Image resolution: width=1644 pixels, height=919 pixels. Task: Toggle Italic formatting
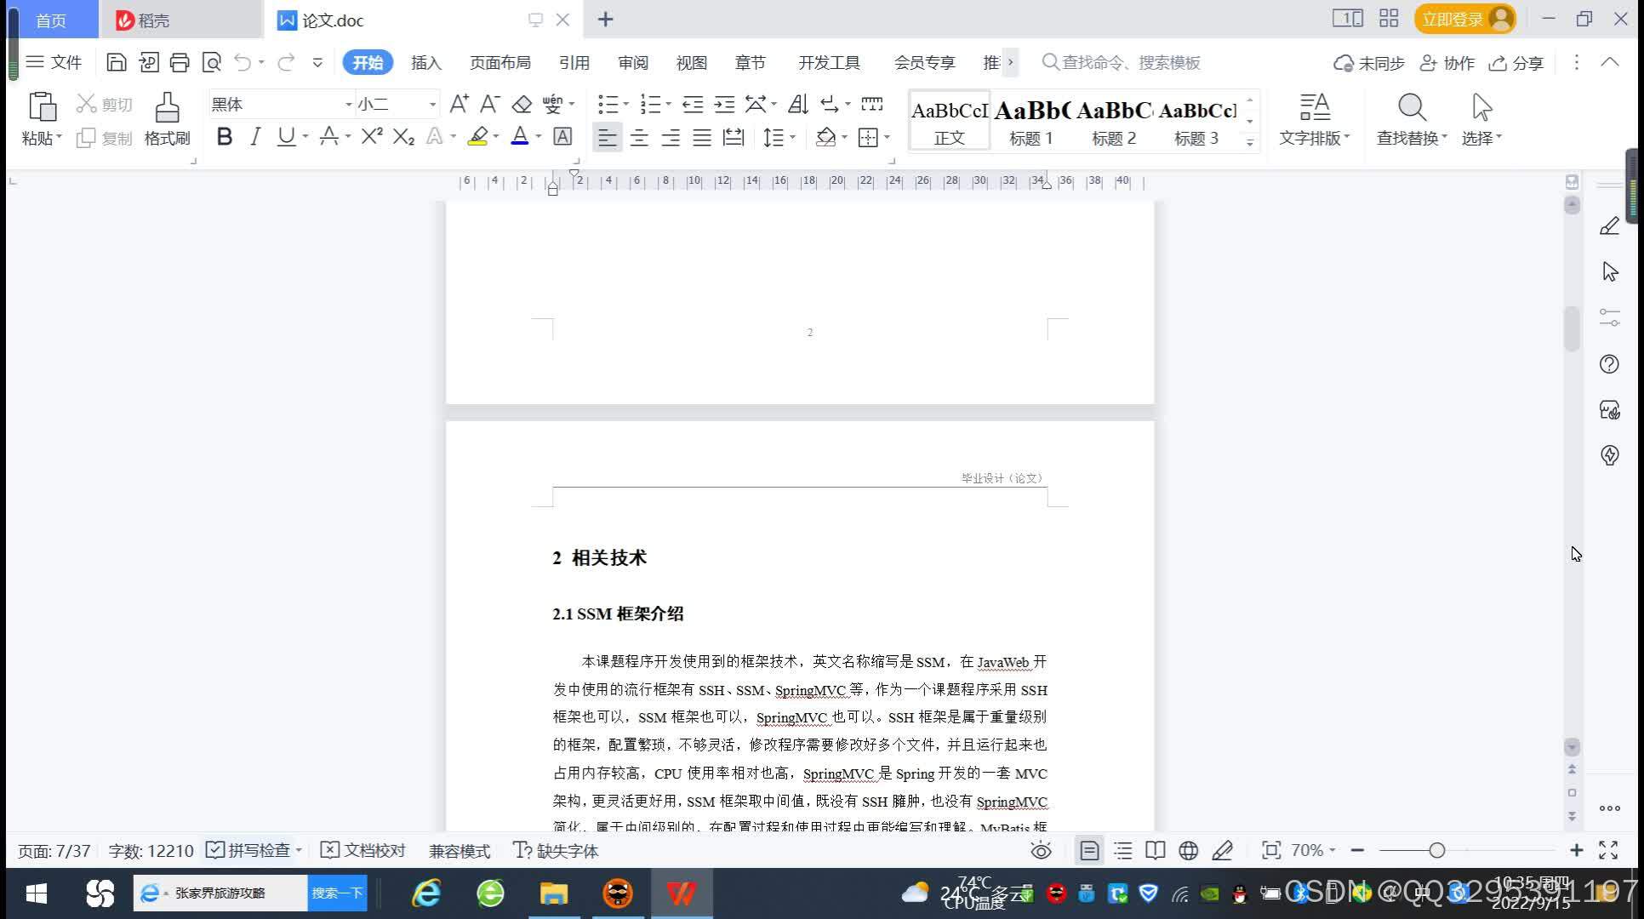pyautogui.click(x=254, y=136)
